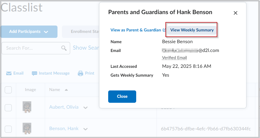Viewport: 260px width, 138px height.
Task: Expand the menu chevron beside Aubert, Olivia
Action: 85,107
